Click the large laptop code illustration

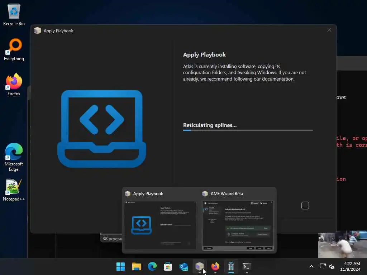[102, 129]
